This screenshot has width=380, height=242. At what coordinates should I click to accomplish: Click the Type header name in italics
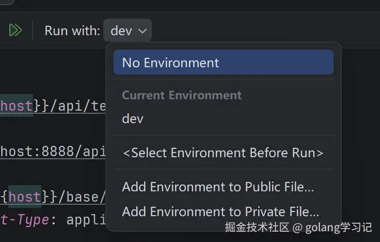31,220
